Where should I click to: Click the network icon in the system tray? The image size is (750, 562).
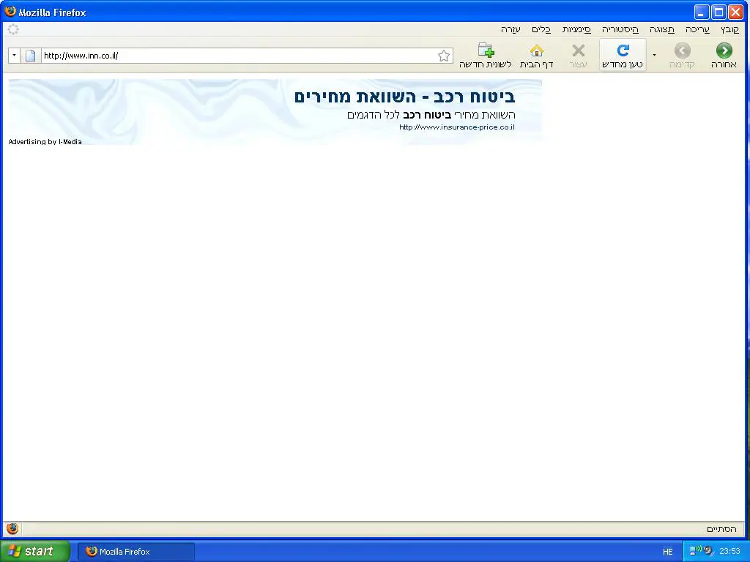pos(694,551)
